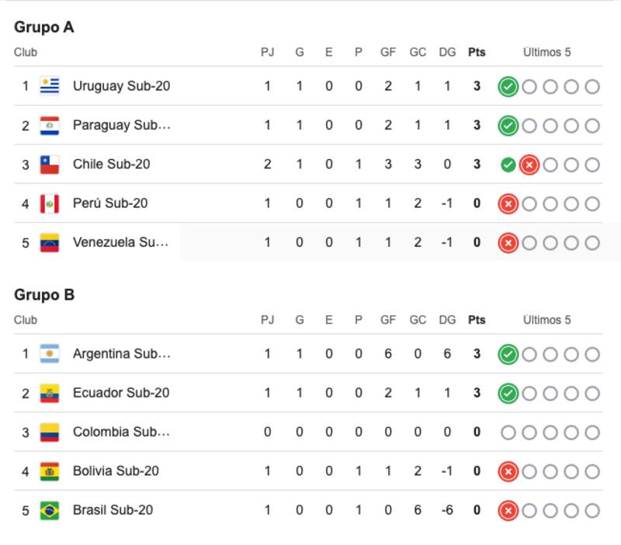Click Chile's red loss result icon
Image resolution: width=621 pixels, height=545 pixels.
[529, 165]
